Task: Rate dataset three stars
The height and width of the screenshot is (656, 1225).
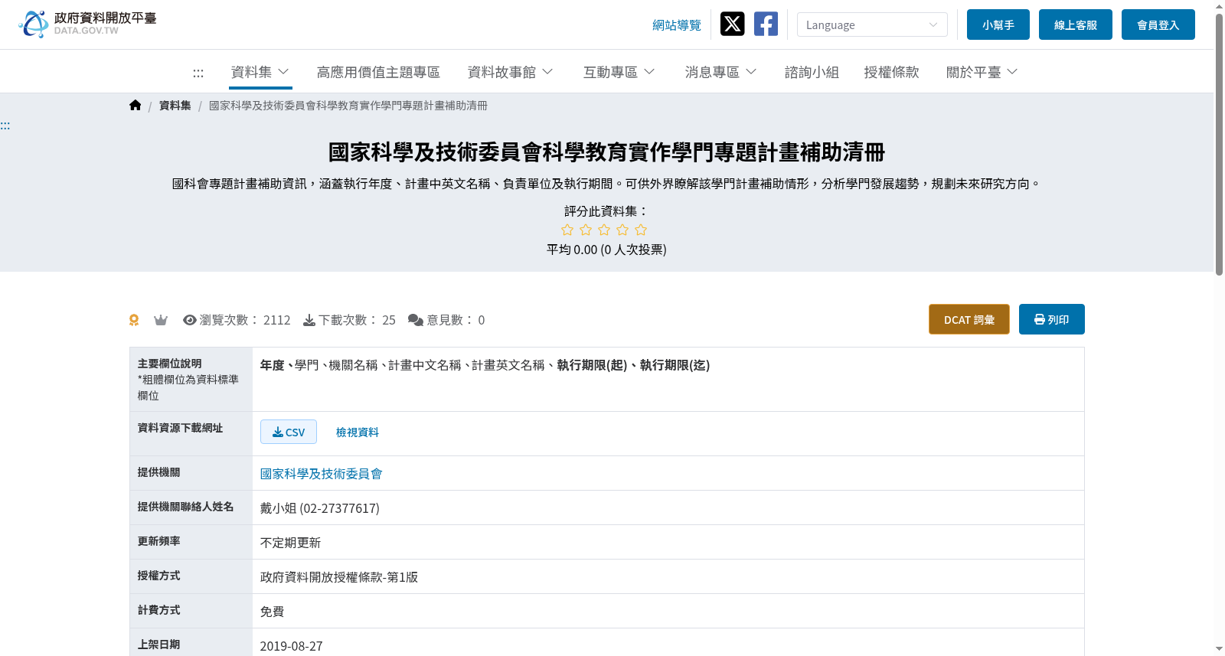Action: point(604,230)
